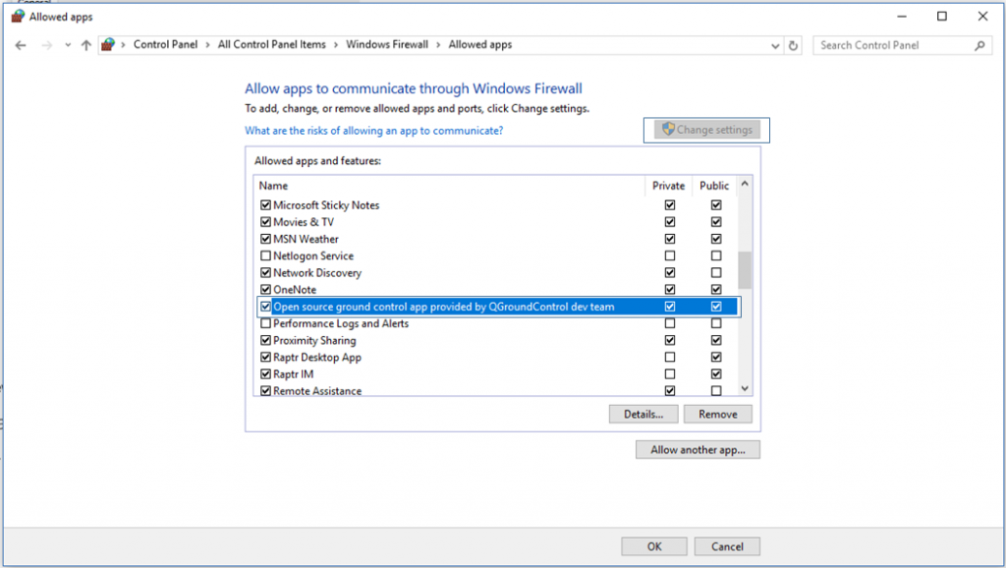Check Public access for Network Discovery
Image resolution: width=1006 pixels, height=568 pixels.
point(715,272)
